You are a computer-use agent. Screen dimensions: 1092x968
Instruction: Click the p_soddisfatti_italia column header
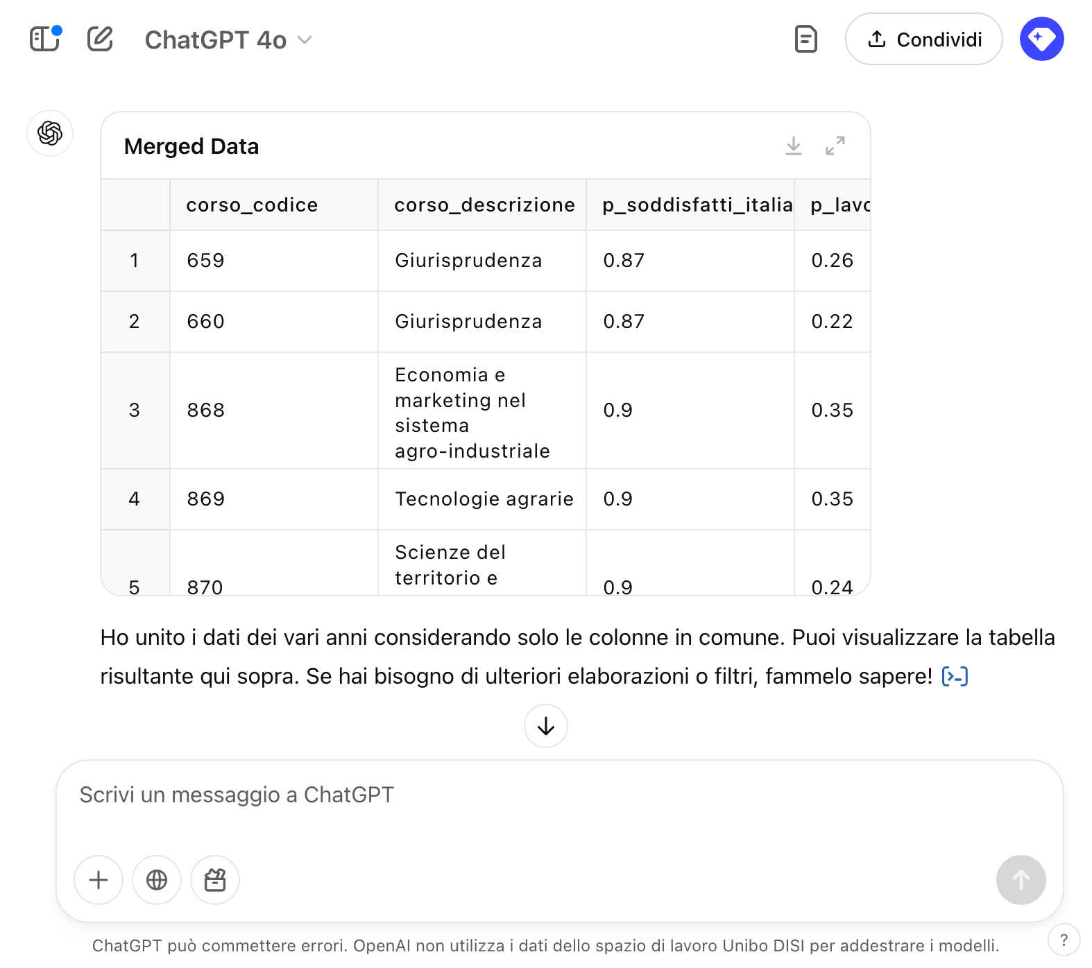point(697,205)
